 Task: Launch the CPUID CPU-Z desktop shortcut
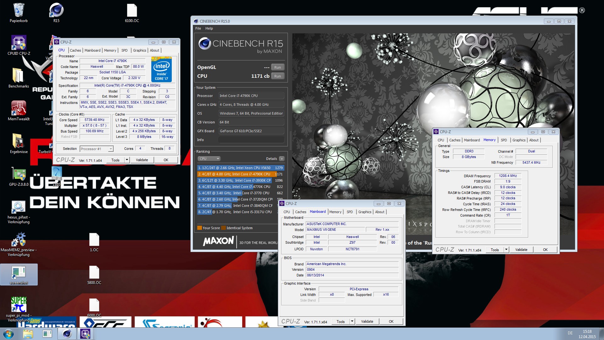pos(19,46)
